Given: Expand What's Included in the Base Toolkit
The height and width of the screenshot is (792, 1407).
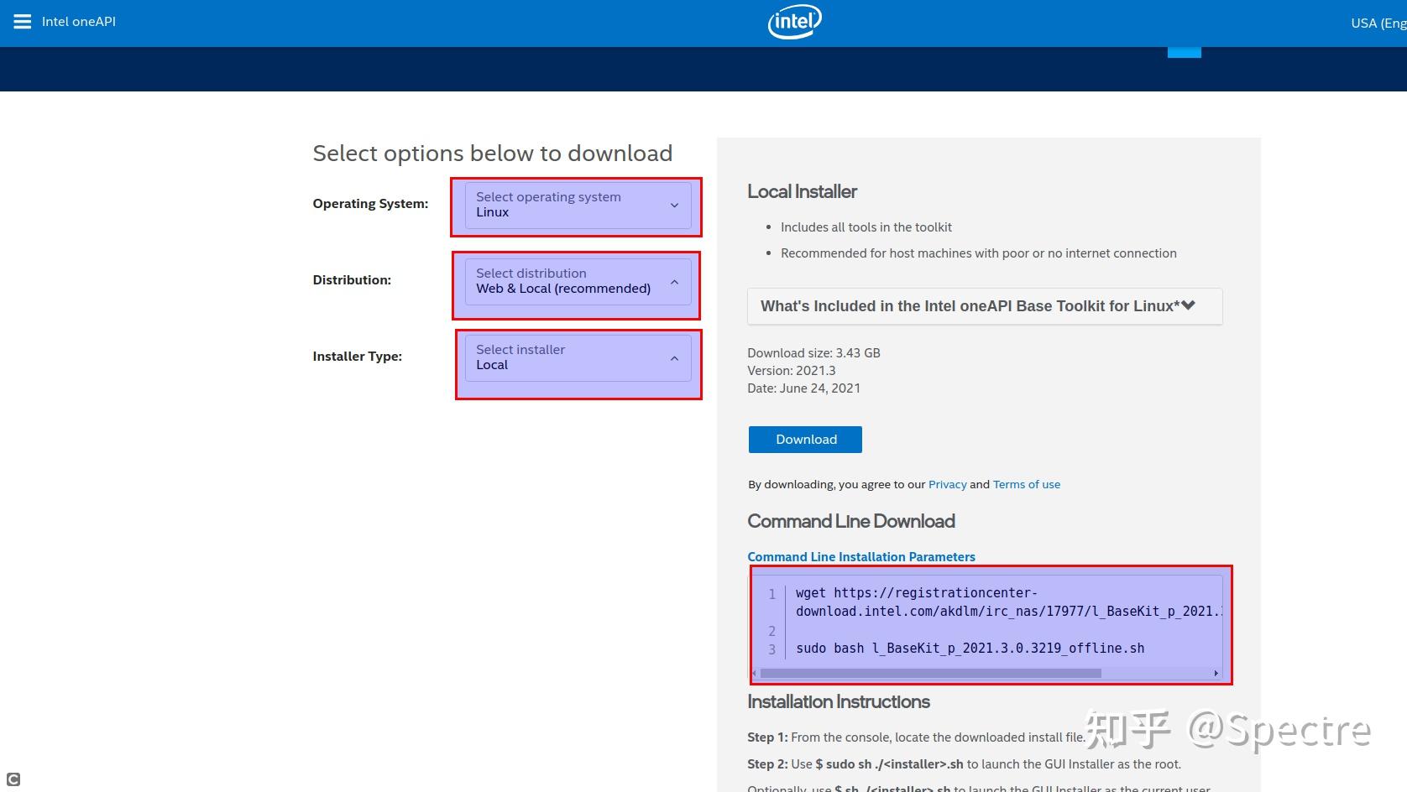Looking at the screenshot, I should (984, 306).
